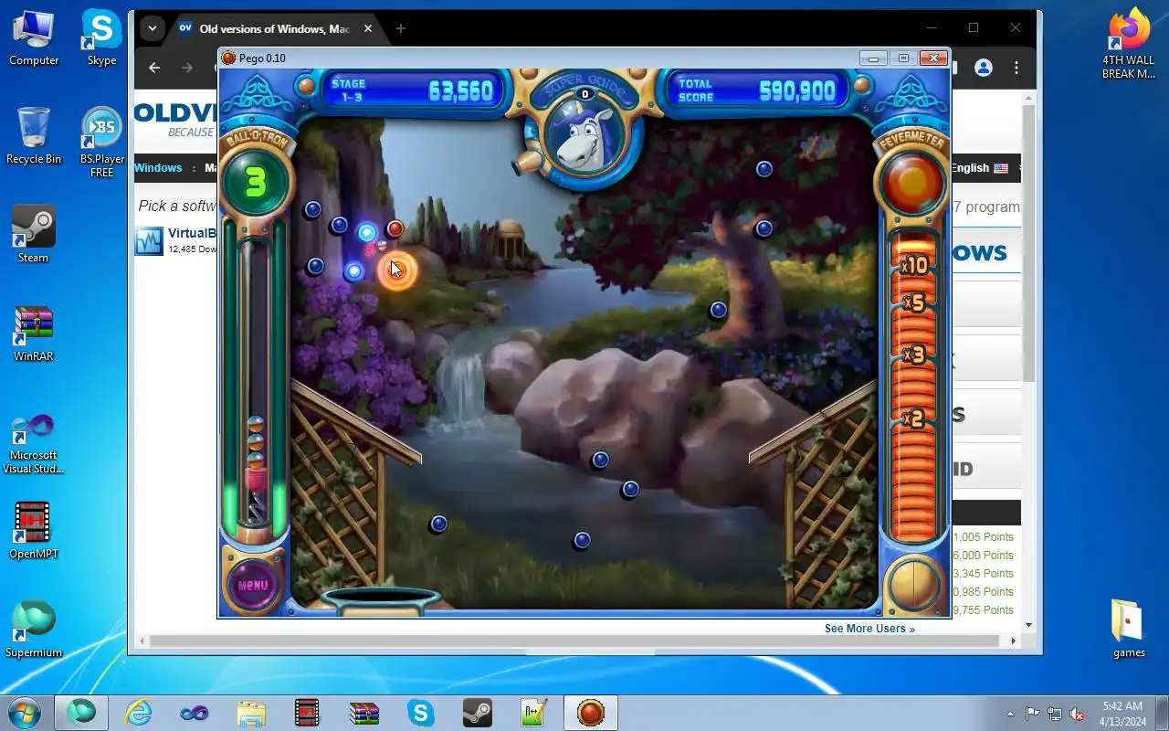Open the clock showing 5:42 AM
The width and height of the screenshot is (1169, 731).
point(1121,713)
